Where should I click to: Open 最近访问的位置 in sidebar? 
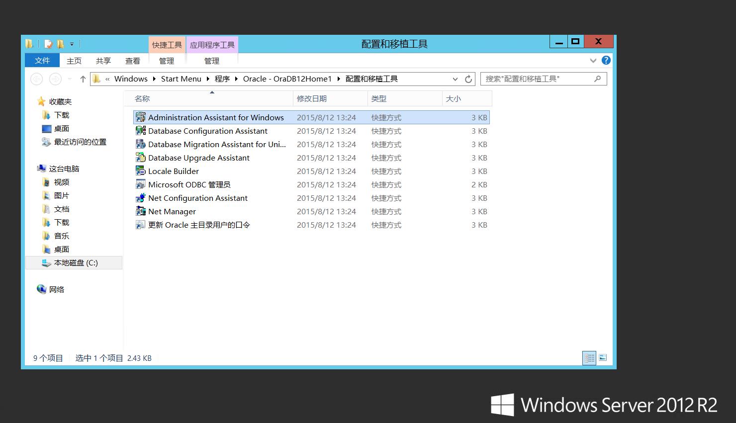80,142
